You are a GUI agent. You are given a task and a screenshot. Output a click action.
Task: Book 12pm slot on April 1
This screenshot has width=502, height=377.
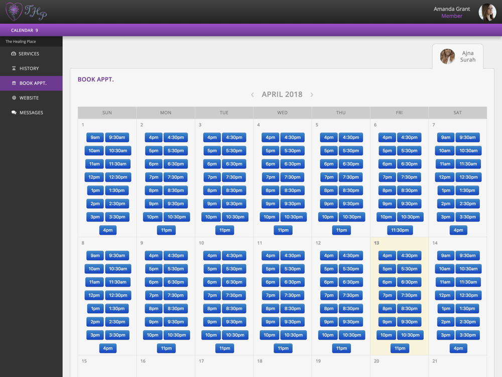click(x=94, y=177)
